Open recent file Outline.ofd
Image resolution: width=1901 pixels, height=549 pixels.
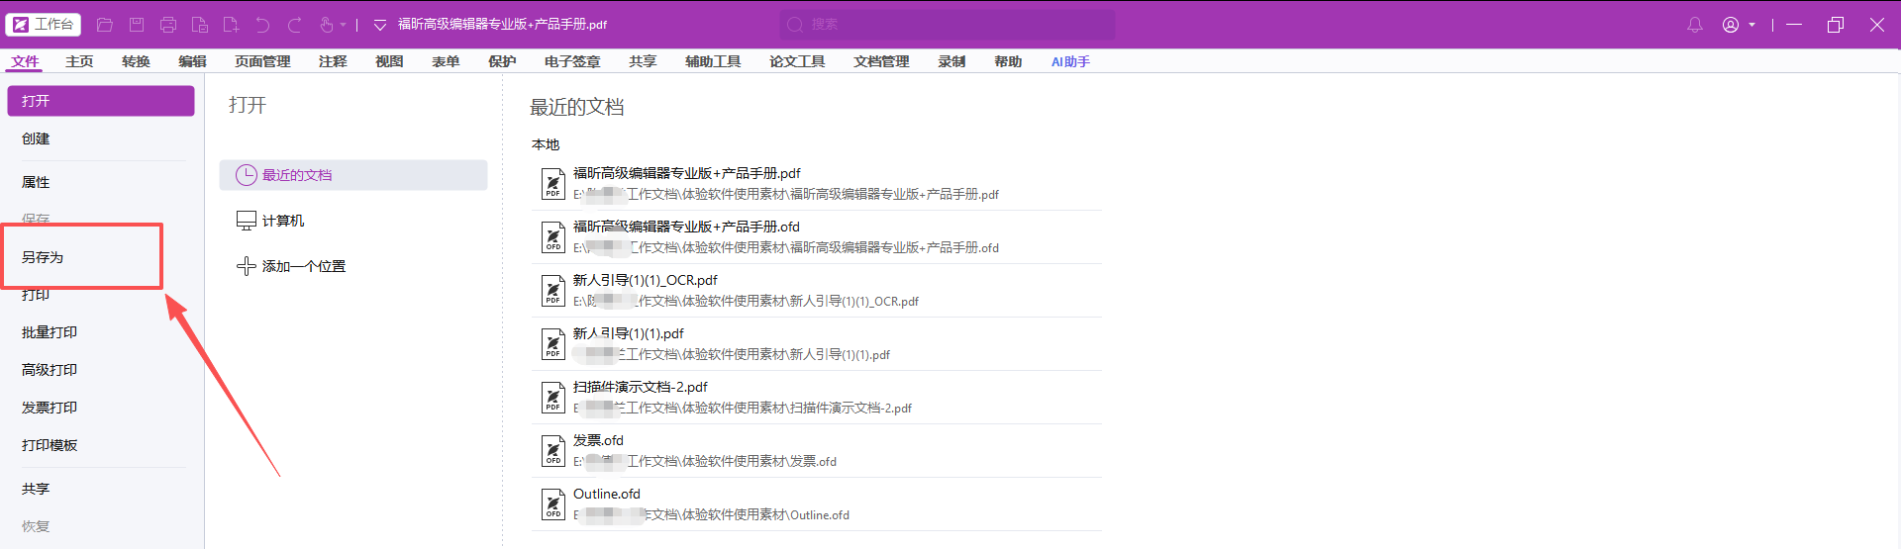pos(816,504)
